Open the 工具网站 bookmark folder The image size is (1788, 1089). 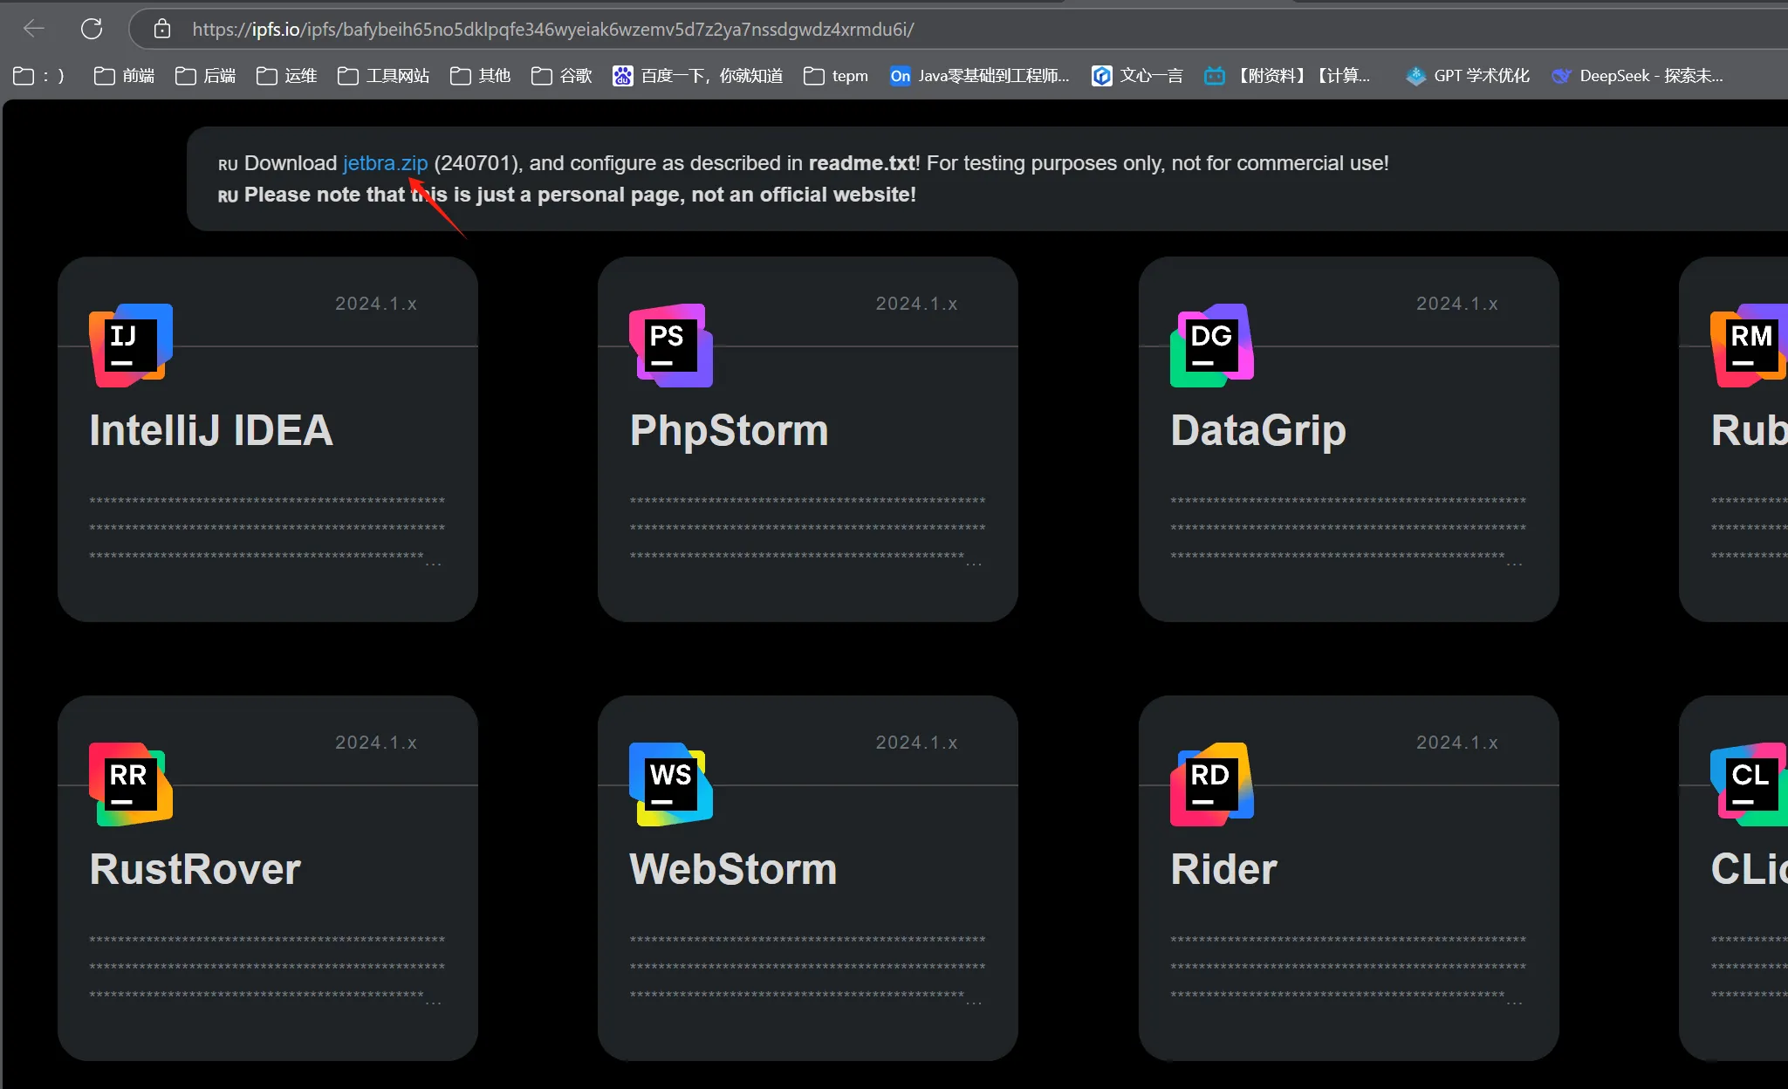coord(383,76)
